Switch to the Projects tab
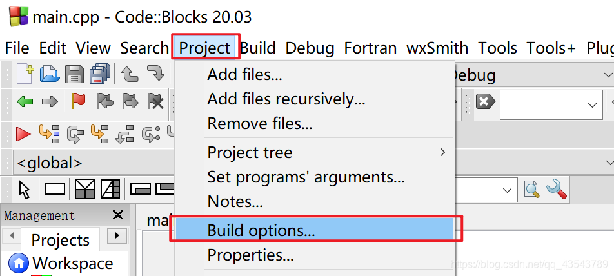614x276 pixels. (61, 240)
